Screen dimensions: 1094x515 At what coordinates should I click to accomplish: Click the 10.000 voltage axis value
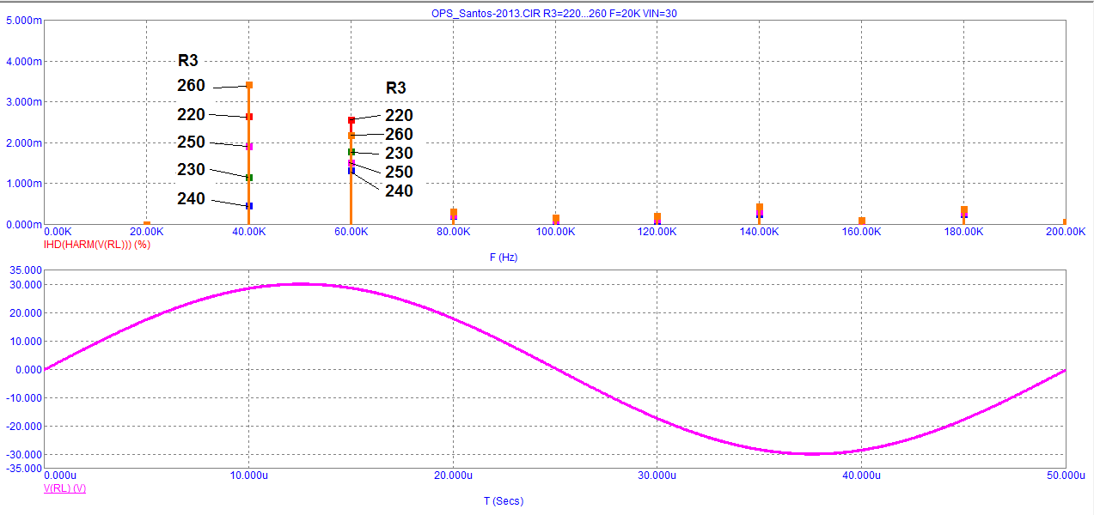click(x=24, y=341)
